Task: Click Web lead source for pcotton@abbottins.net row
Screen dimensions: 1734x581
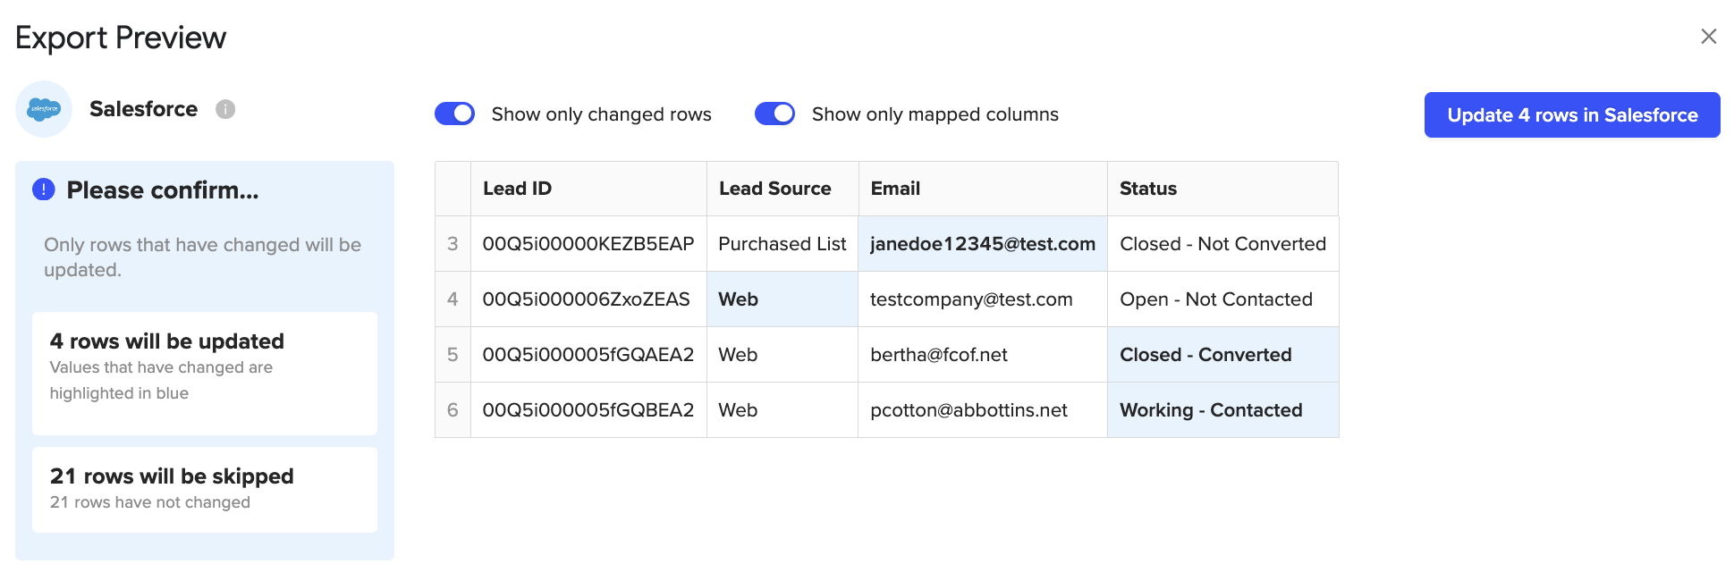Action: (782, 410)
